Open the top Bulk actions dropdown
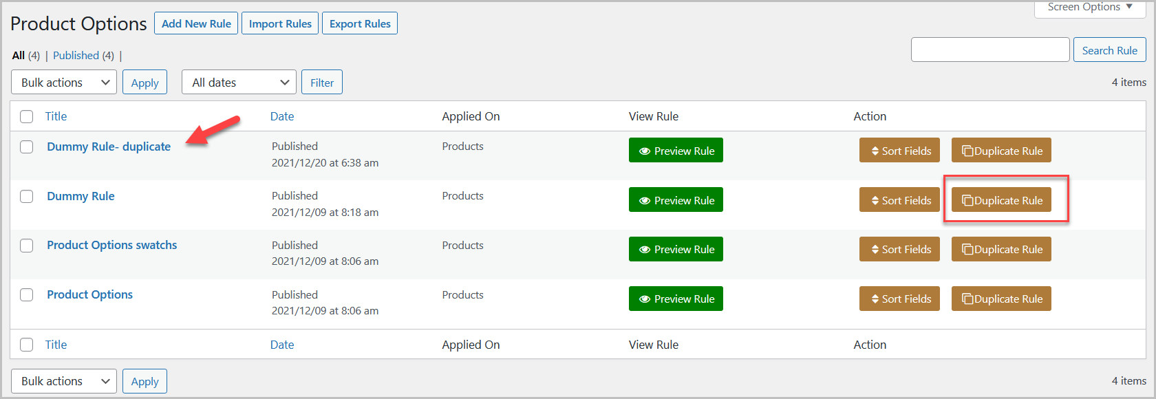The image size is (1156, 399). [x=64, y=83]
